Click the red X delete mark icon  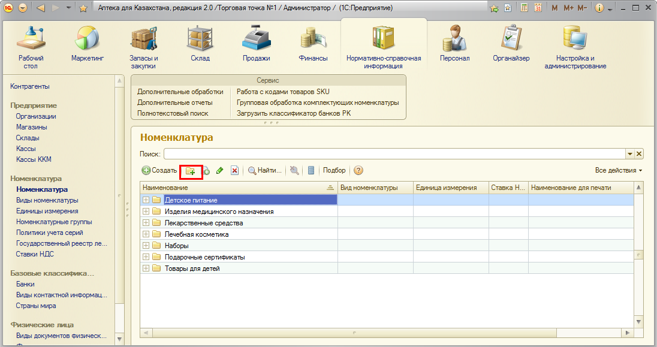pos(234,171)
